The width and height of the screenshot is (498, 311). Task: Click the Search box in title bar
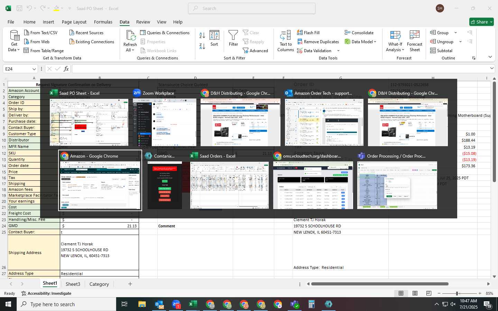tap(252, 8)
